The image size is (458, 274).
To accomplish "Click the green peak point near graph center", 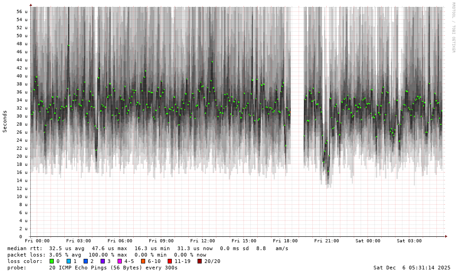I will pos(212,62).
